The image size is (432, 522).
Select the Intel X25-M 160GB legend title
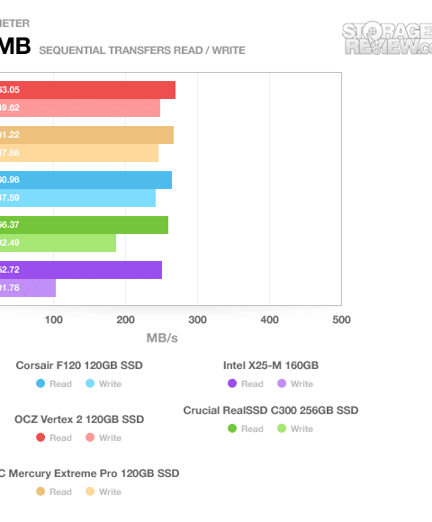click(271, 365)
